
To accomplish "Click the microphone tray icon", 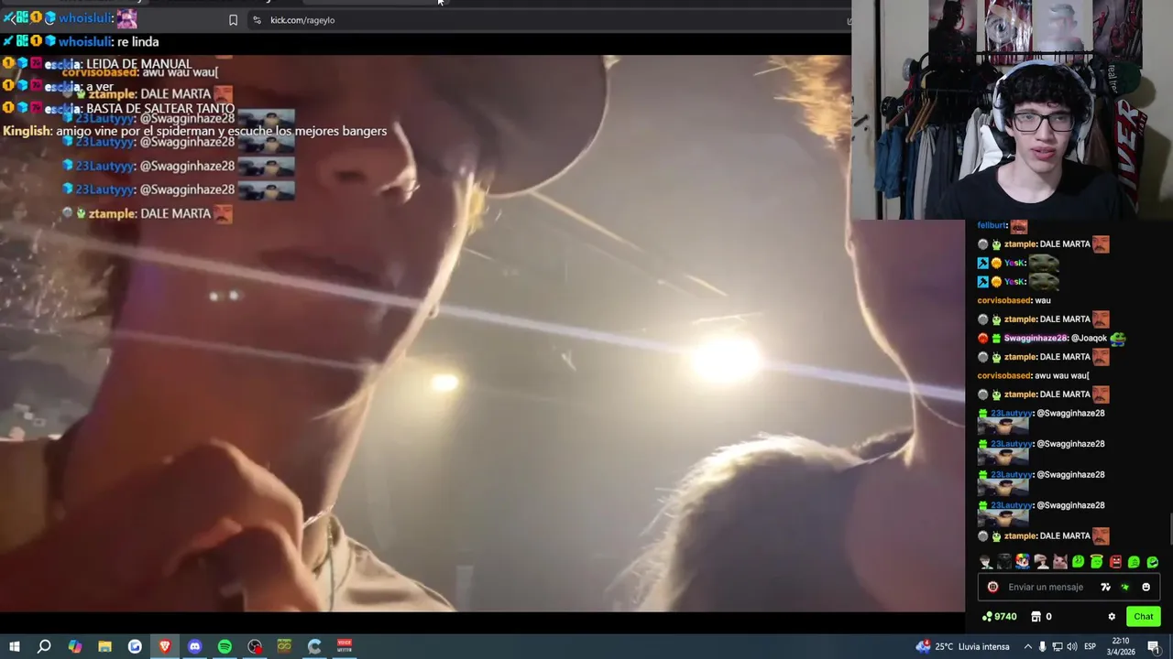I will pyautogui.click(x=1042, y=646).
